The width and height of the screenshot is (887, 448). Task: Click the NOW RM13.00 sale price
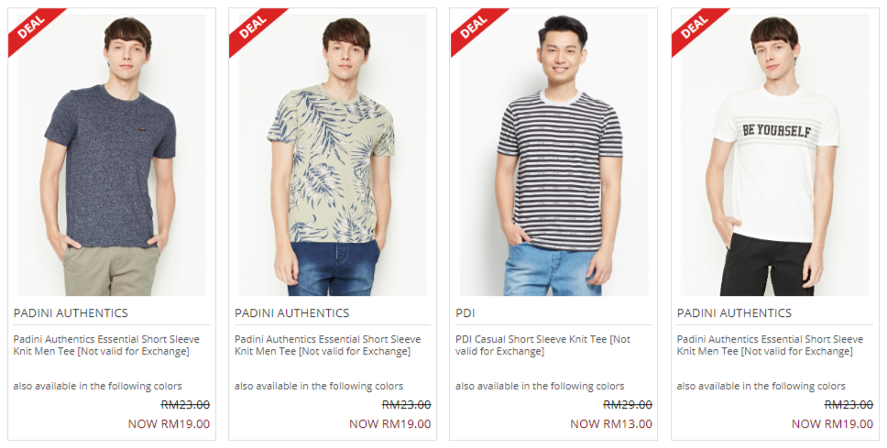coord(611,423)
